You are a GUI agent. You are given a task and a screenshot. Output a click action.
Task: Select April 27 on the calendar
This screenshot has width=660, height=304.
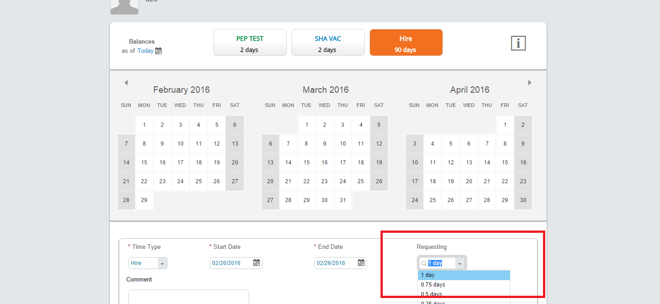(469, 200)
